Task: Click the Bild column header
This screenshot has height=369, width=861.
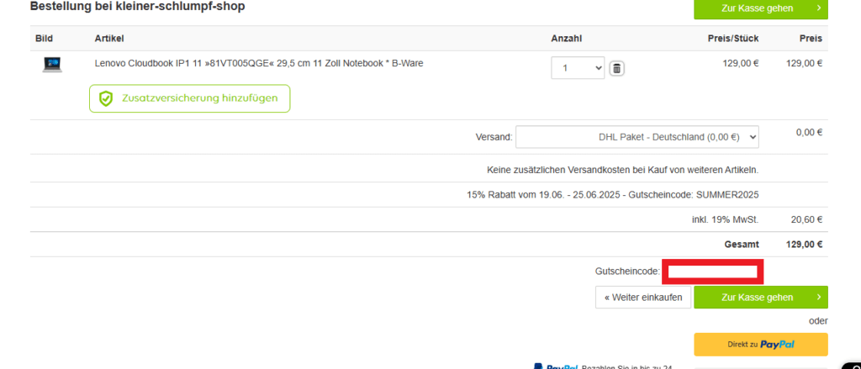Action: (44, 39)
